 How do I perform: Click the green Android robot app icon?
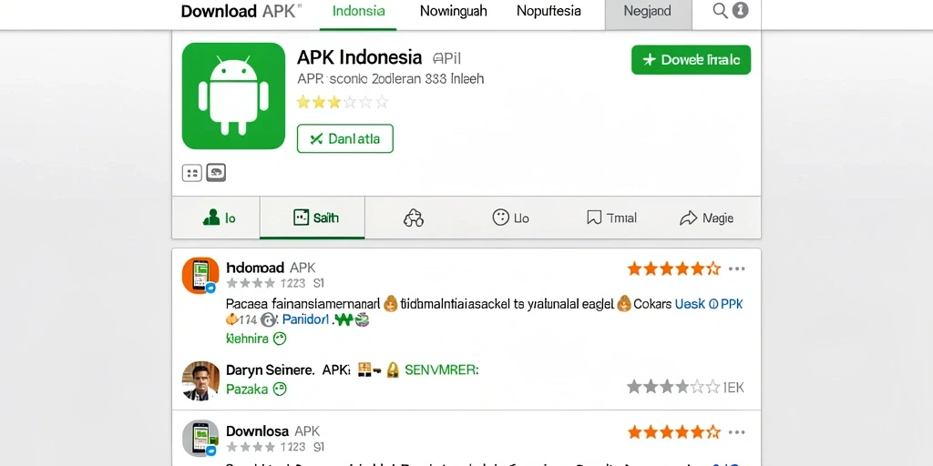point(233,96)
